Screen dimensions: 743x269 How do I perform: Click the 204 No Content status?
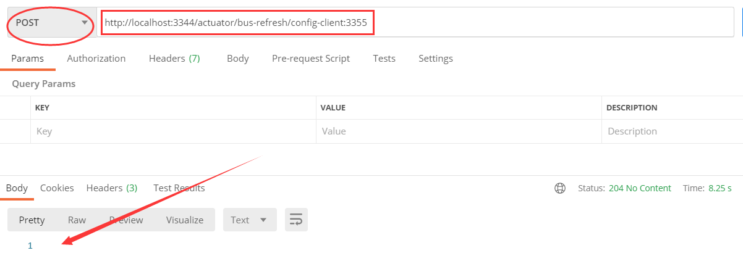pos(640,188)
